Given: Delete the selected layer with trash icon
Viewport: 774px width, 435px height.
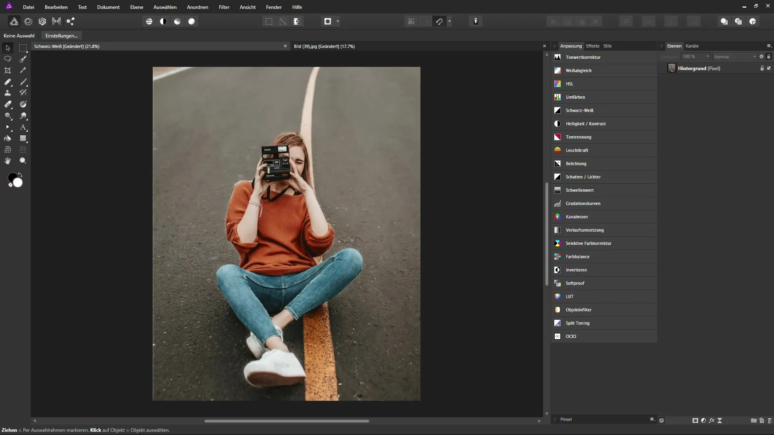Looking at the screenshot, I should (770, 420).
